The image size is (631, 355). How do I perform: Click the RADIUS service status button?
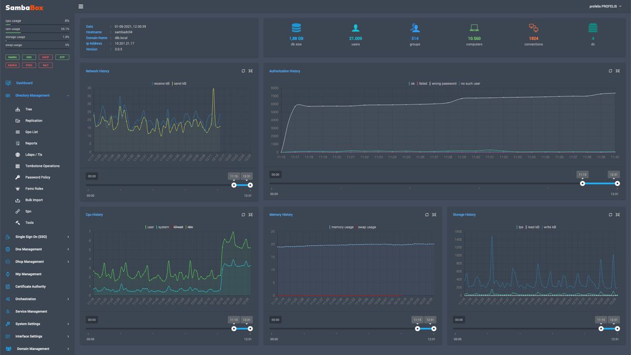[x=13, y=65]
